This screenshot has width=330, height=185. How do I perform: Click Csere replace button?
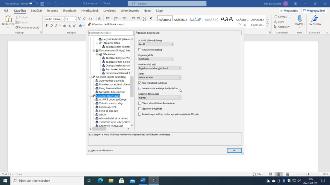click(279, 22)
